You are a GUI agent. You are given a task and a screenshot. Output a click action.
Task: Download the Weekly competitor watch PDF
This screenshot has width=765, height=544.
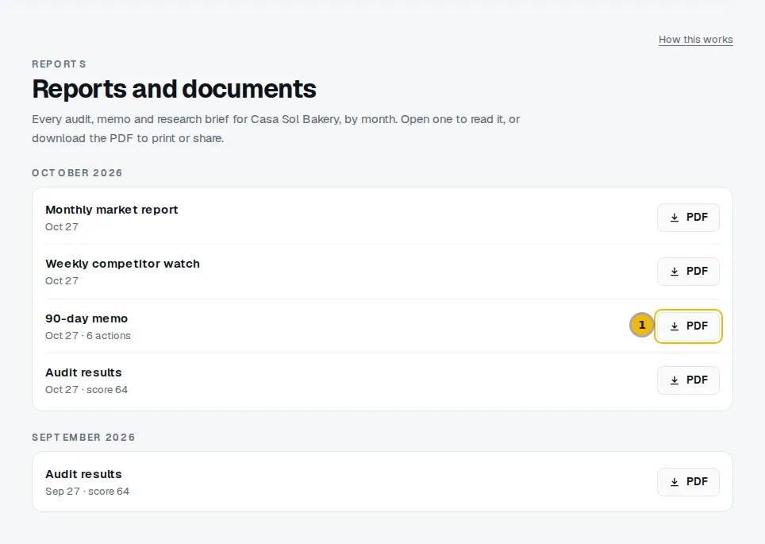[x=688, y=272]
